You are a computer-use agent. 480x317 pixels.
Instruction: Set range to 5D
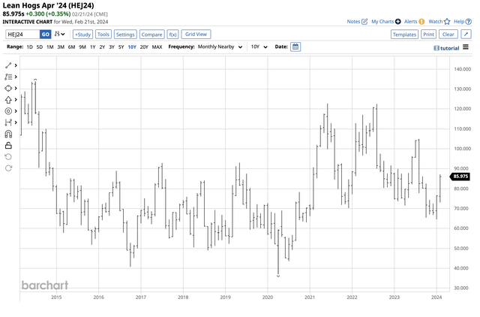(40, 47)
